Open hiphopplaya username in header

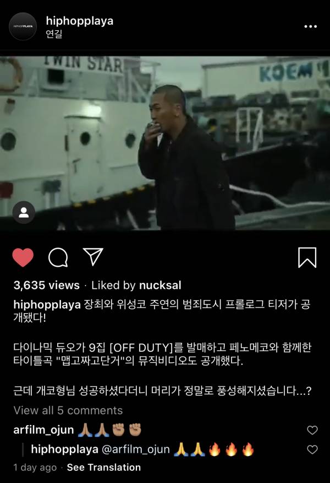click(80, 21)
